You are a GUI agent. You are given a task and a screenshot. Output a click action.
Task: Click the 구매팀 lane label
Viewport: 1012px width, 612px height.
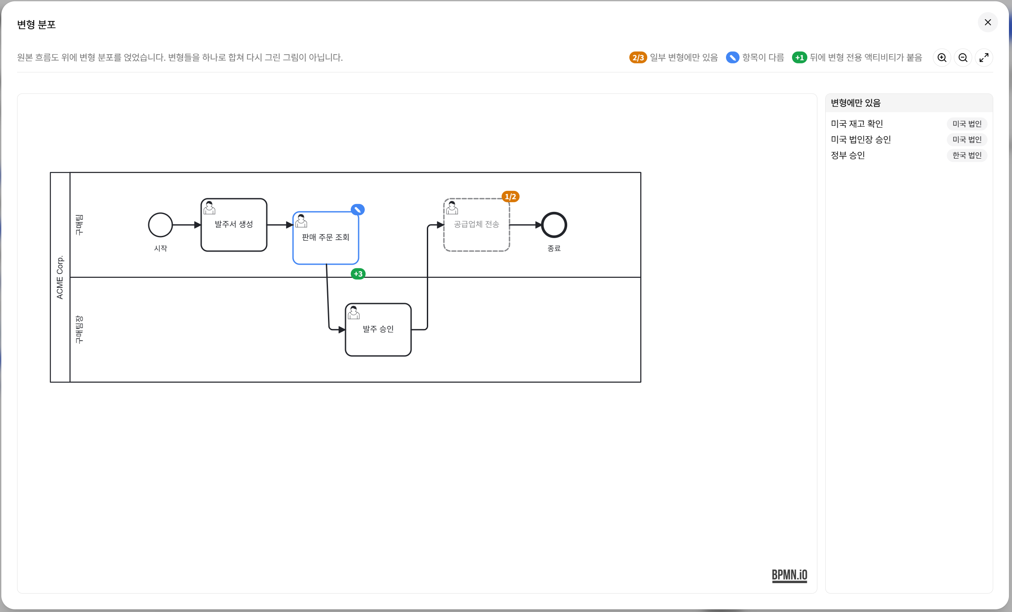(x=79, y=225)
